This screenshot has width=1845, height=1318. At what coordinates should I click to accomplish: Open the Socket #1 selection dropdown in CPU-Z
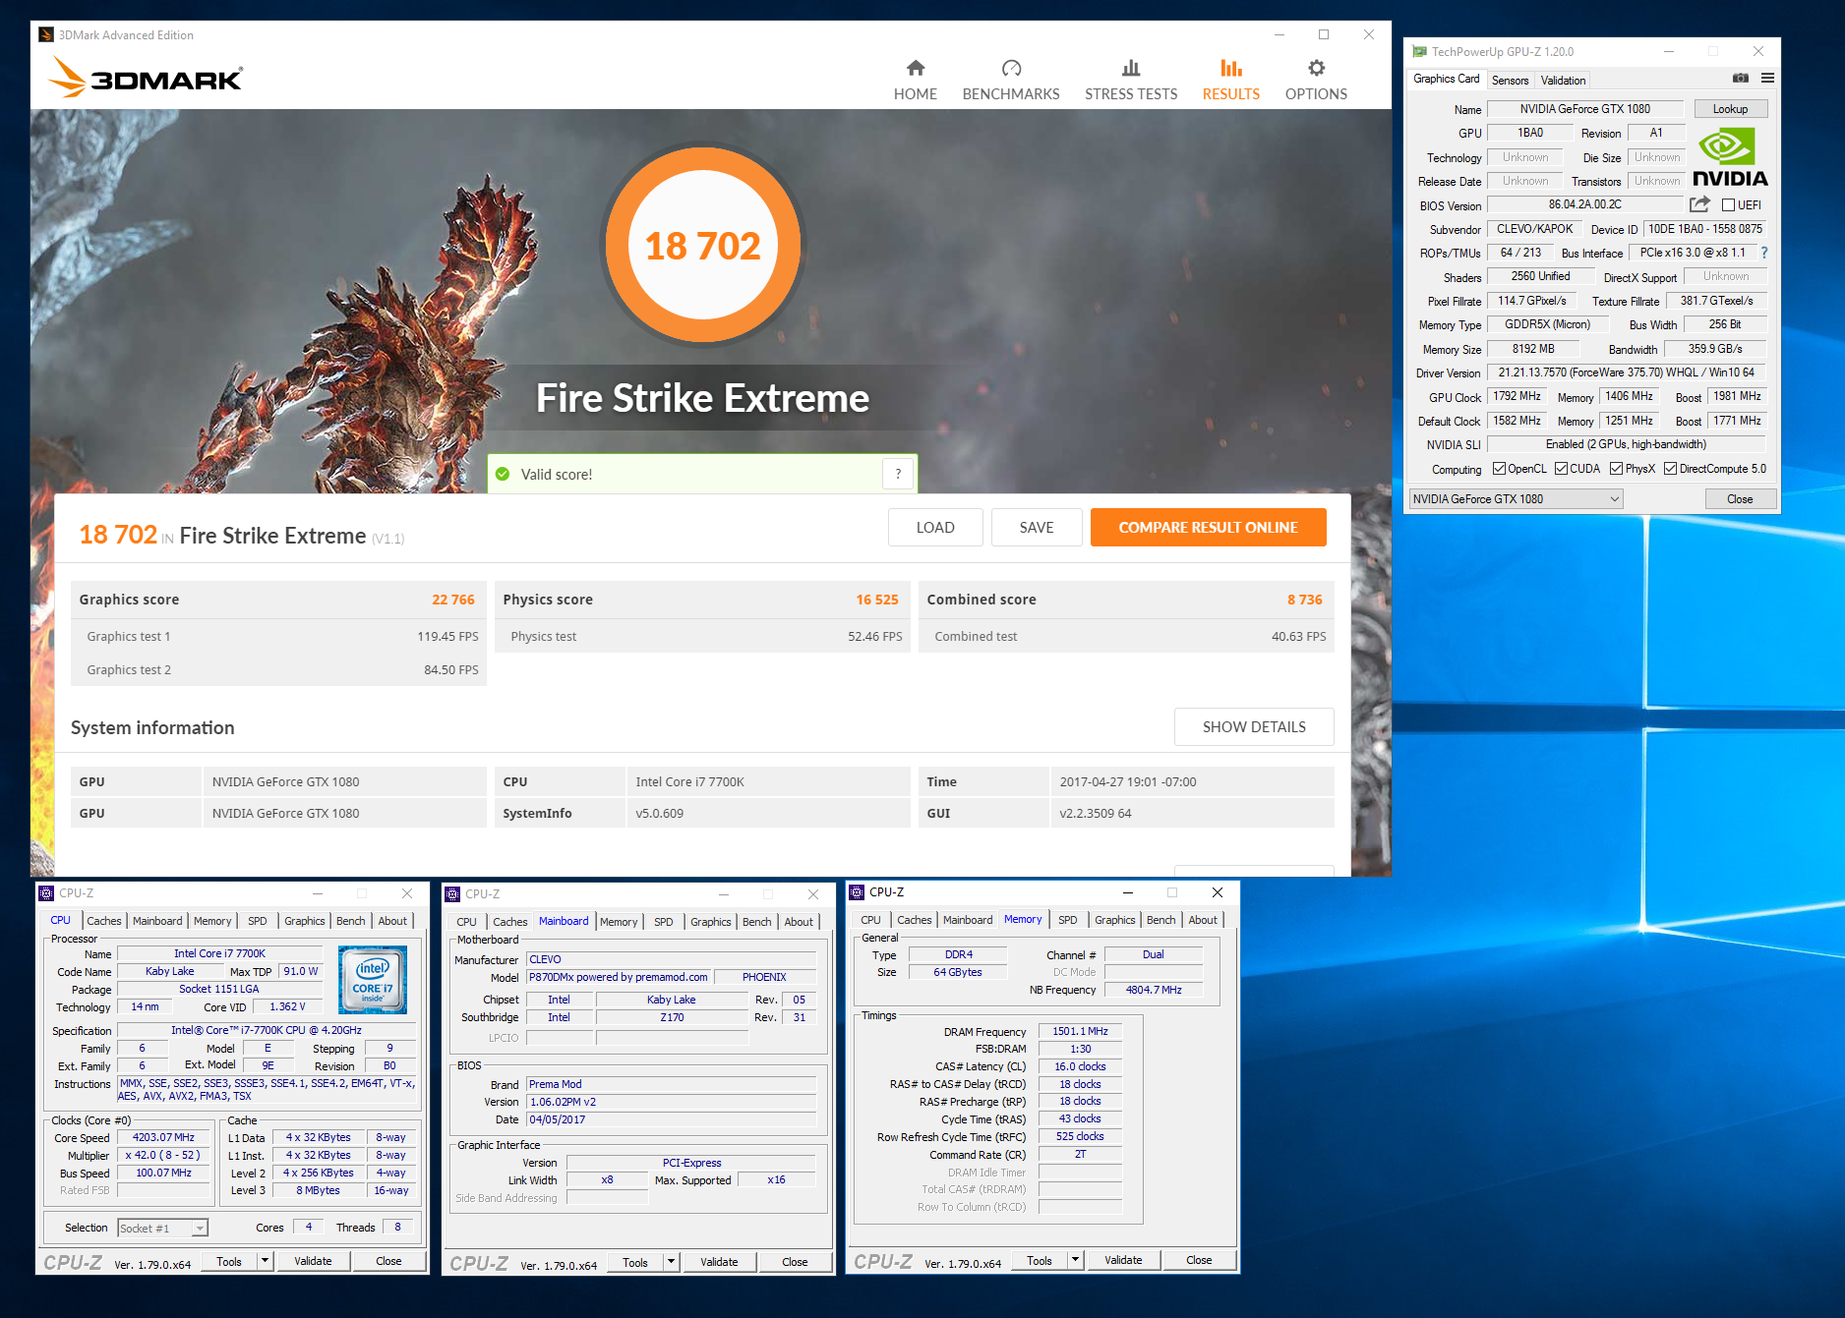coord(162,1228)
